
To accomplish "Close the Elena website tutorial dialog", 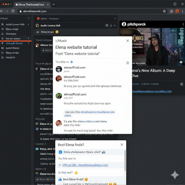I will [x=128, y=41].
